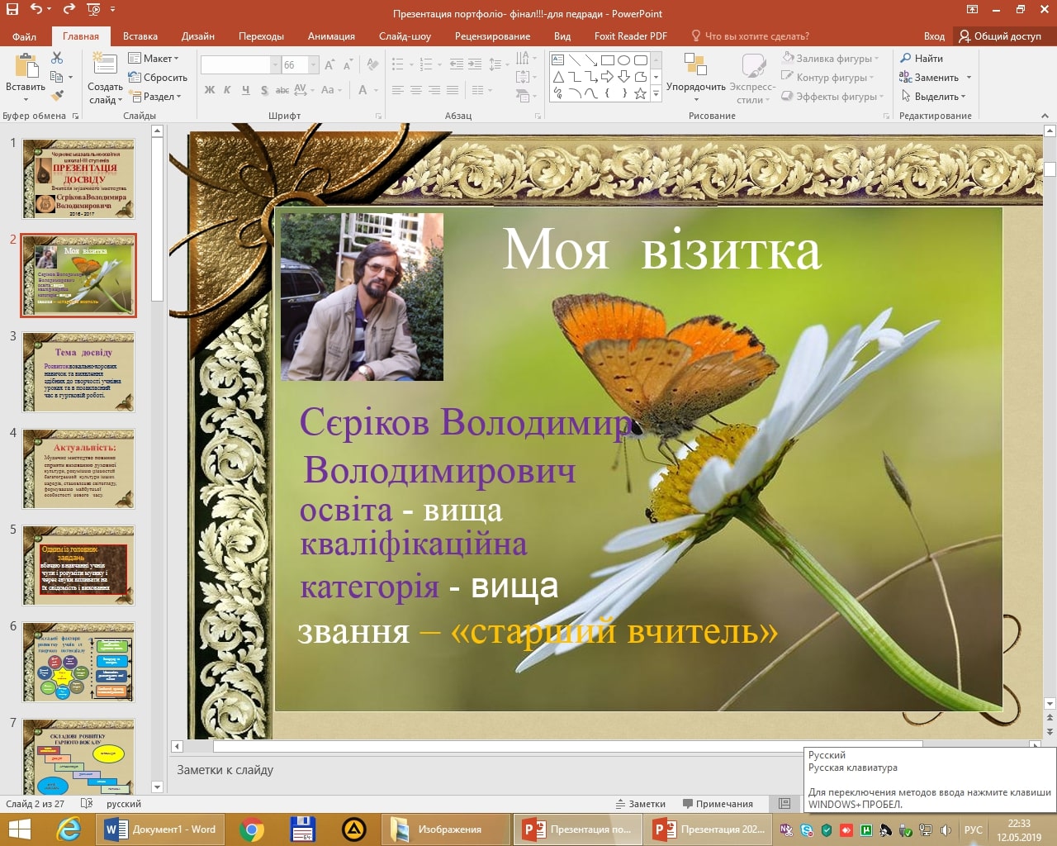Viewport: 1057px width, 846px height.
Task: Undo the last action
Action: click(36, 9)
